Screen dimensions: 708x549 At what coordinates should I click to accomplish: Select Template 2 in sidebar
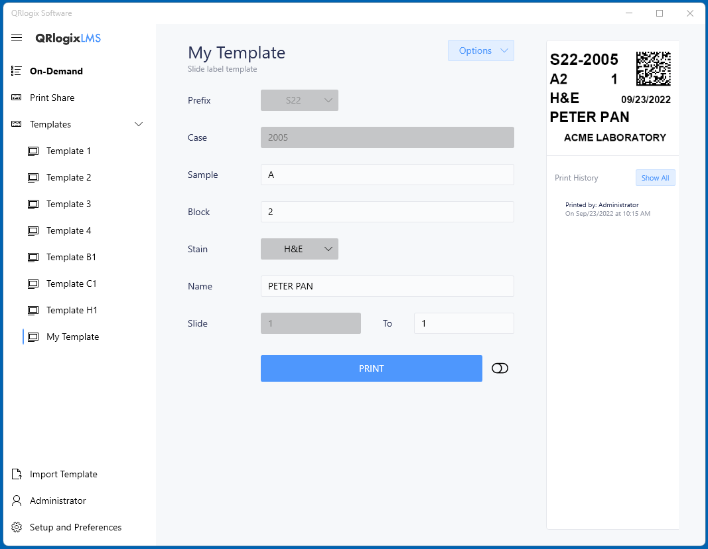(x=68, y=177)
